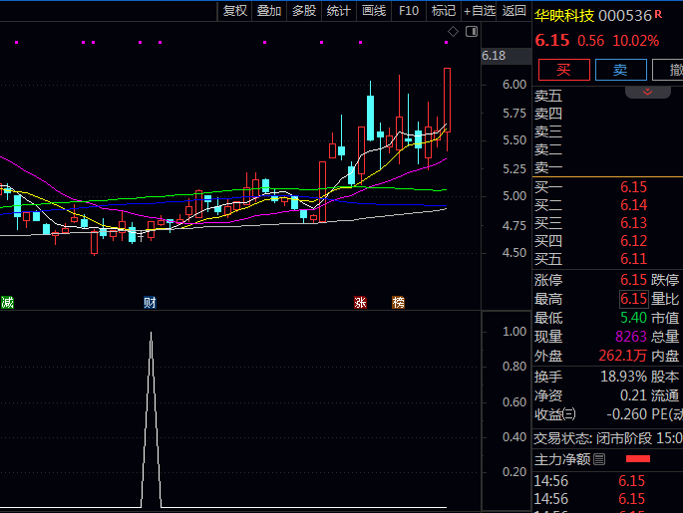Click the 返回 back button
683x513 pixels.
click(514, 11)
